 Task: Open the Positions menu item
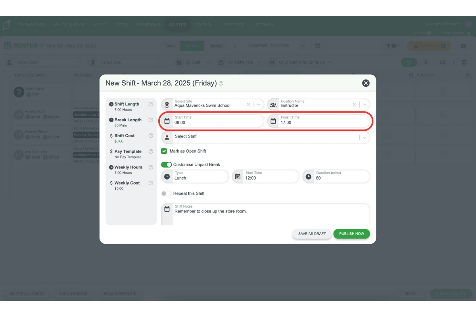tap(148, 25)
